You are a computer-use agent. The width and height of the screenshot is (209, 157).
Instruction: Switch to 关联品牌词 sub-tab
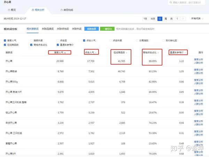click(48, 29)
